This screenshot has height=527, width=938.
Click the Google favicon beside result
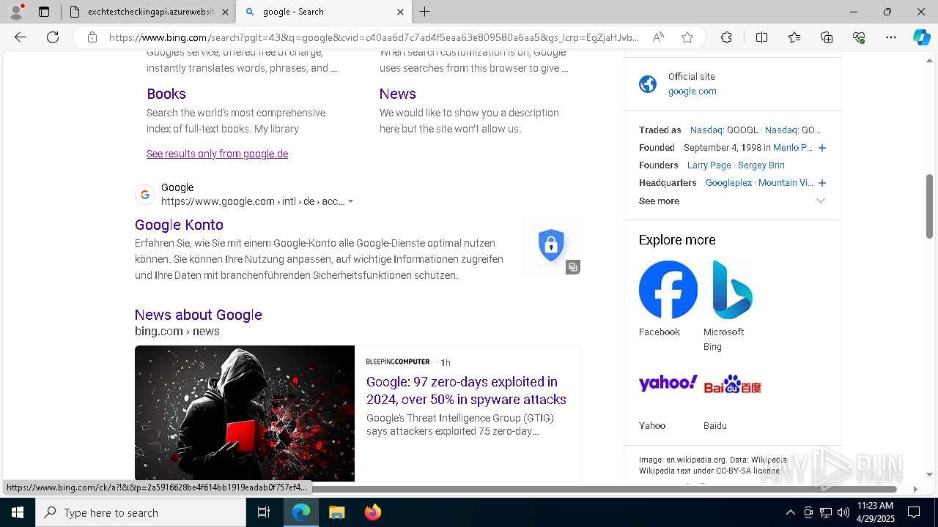145,195
